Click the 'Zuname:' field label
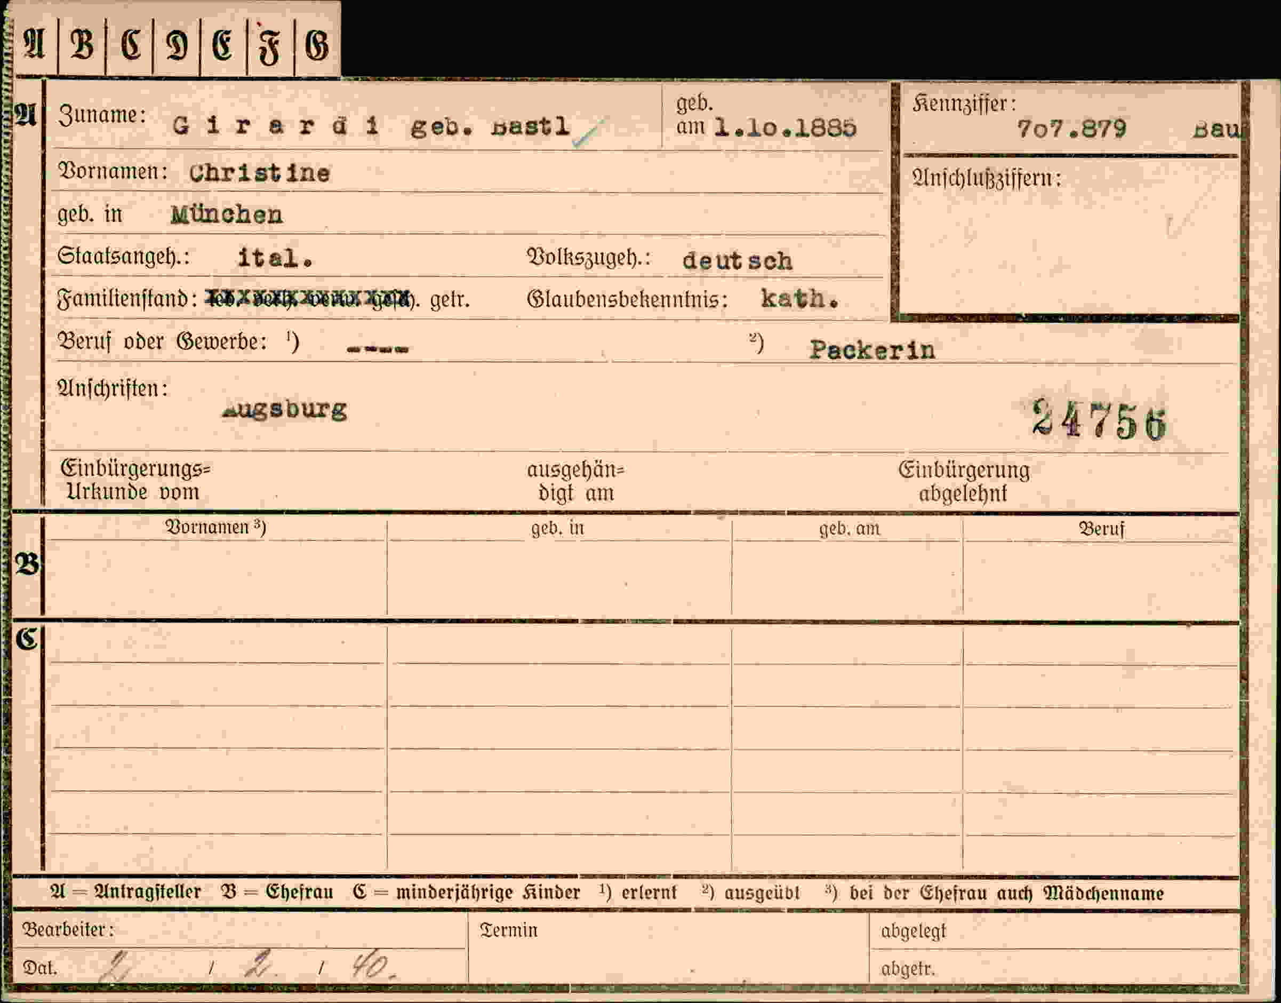1281x1003 pixels. 102,115
